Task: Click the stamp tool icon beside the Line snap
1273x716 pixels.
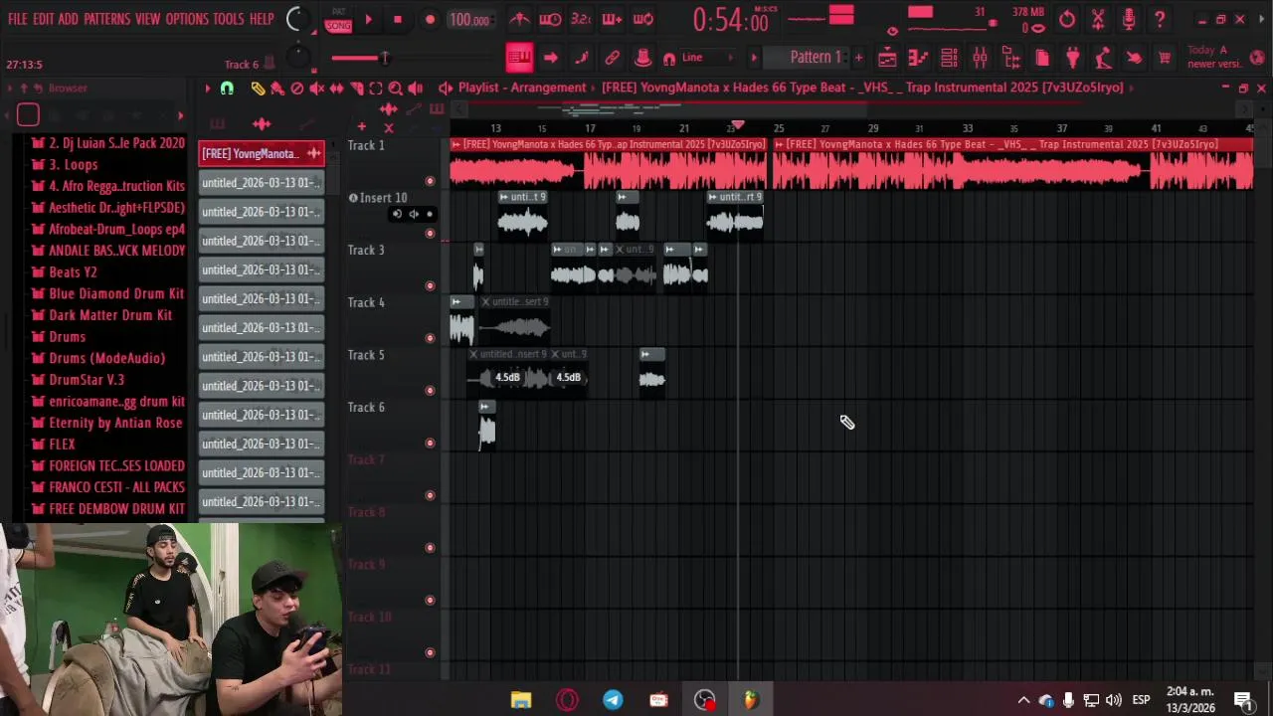Action: click(642, 58)
